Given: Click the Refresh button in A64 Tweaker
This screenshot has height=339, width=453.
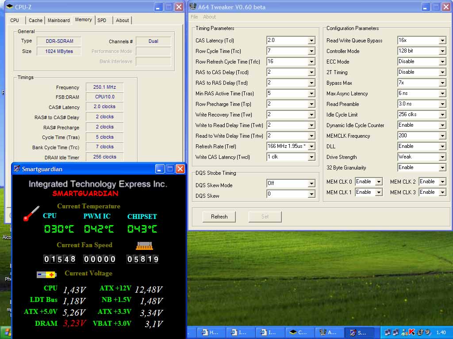Looking at the screenshot, I should click(219, 216).
